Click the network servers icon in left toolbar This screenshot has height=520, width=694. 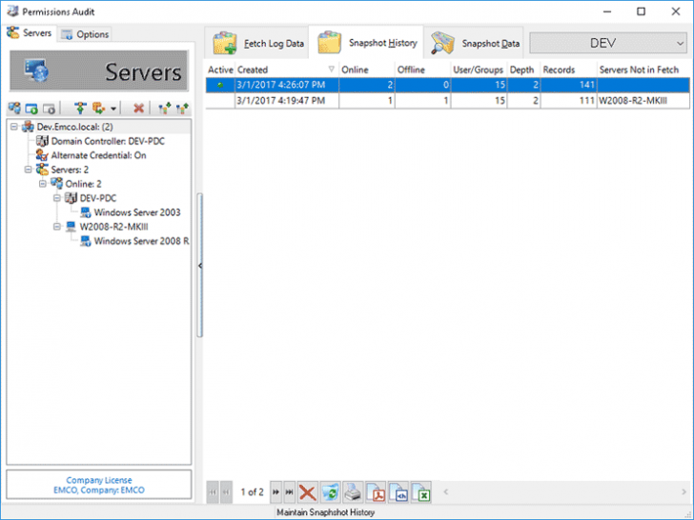[14, 108]
